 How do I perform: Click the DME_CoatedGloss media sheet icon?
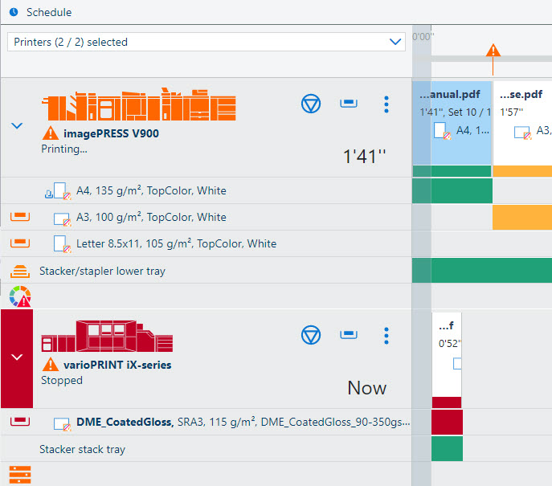63,424
